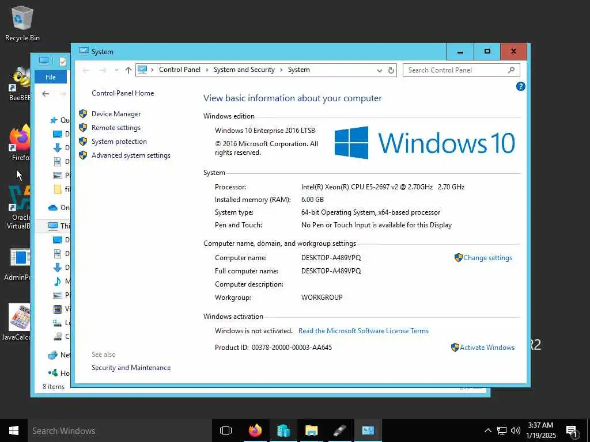
Task: Select the Videos film icon in Explorer
Action: click(58, 309)
